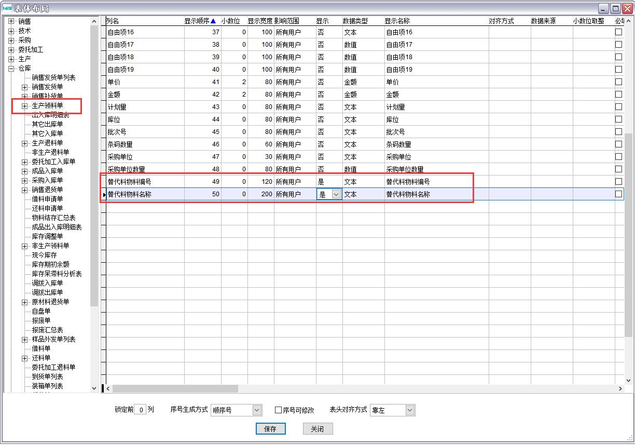
Task: Enable the 序号可修改 checkbox
Action: click(x=279, y=410)
